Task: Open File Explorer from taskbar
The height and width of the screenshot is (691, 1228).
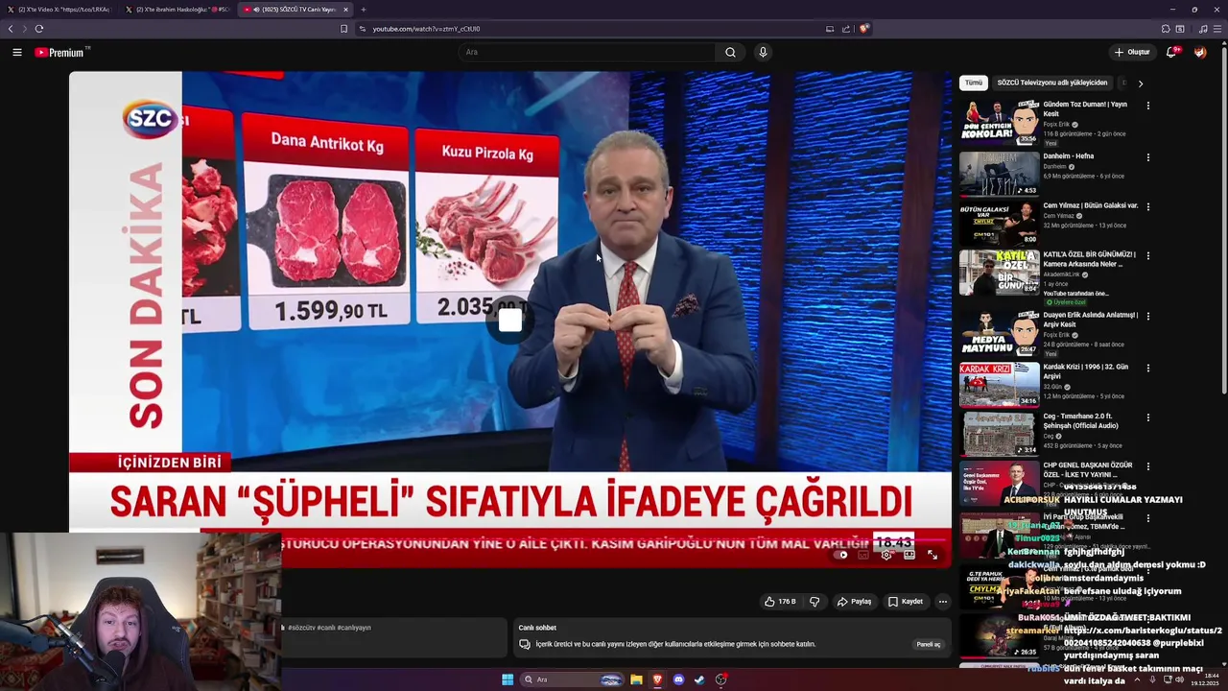Action: (x=636, y=679)
